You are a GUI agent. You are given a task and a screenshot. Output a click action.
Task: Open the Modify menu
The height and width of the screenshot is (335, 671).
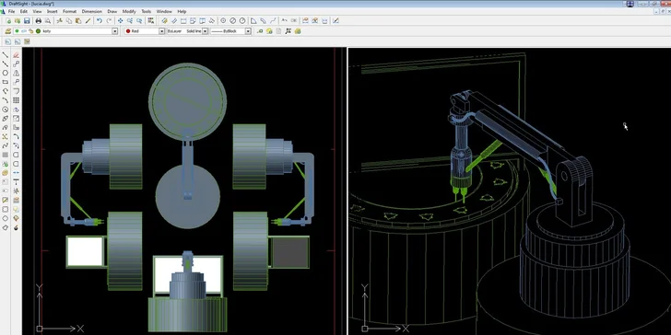(x=129, y=12)
